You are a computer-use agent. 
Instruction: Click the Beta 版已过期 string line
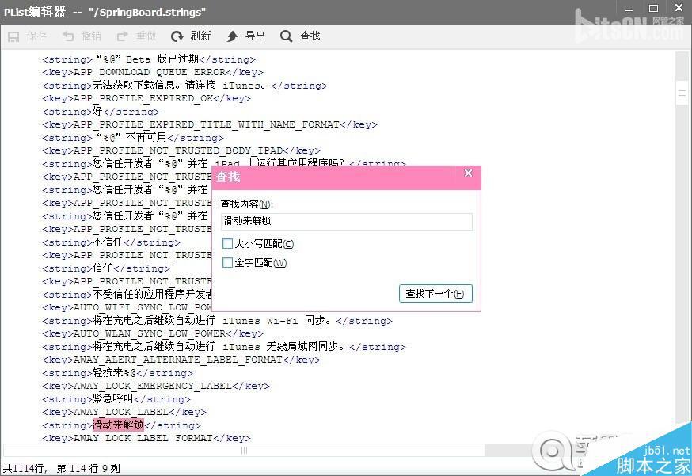pos(149,59)
